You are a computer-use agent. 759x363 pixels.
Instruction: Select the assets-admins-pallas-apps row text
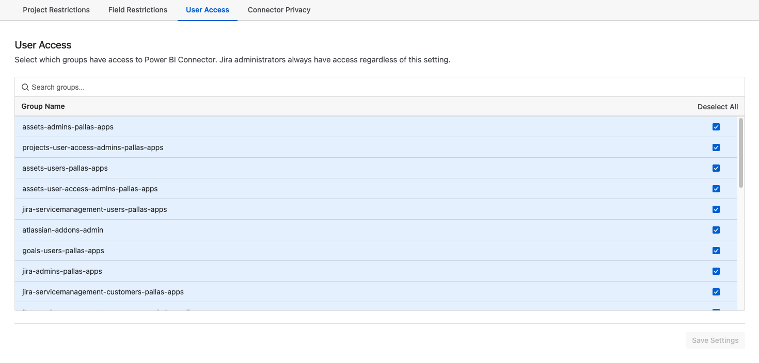(68, 127)
